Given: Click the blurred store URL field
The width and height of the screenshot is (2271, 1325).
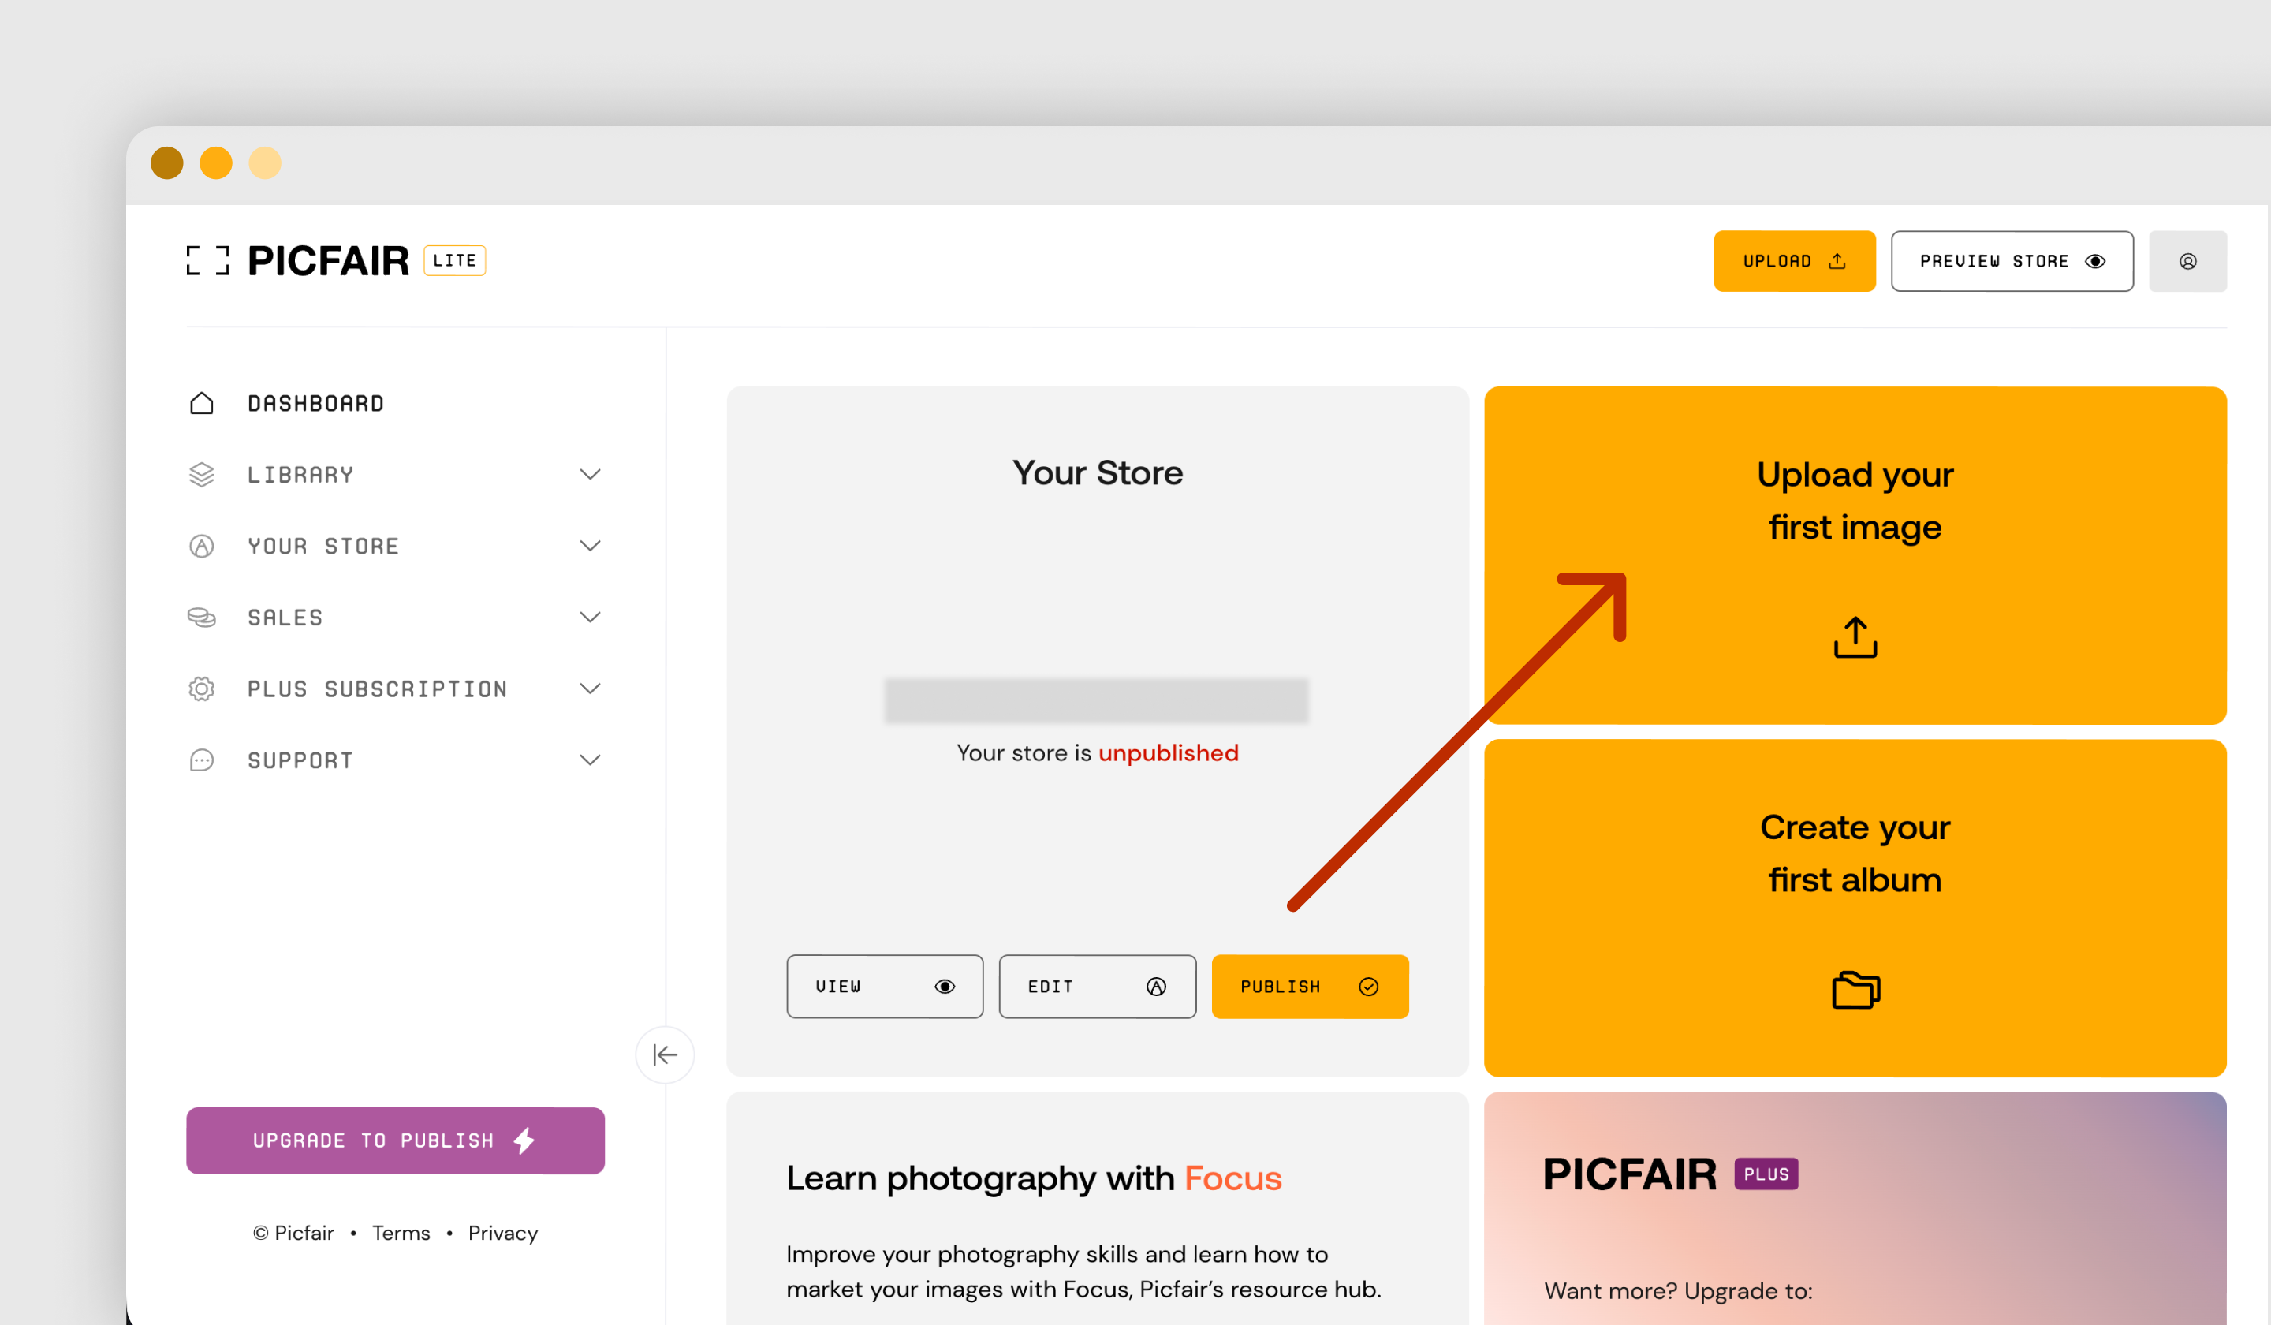Looking at the screenshot, I should [1096, 700].
